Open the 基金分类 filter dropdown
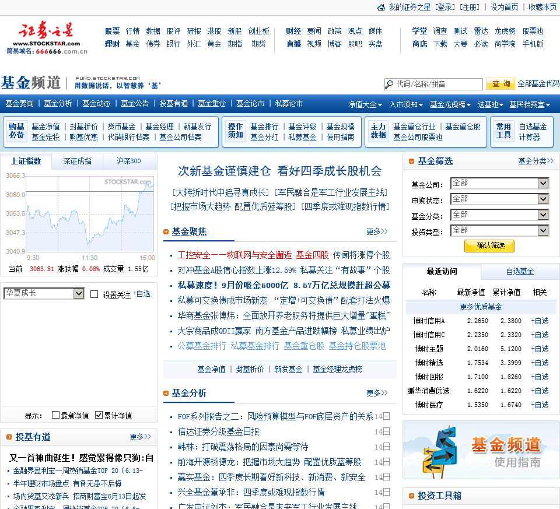 coord(500,215)
